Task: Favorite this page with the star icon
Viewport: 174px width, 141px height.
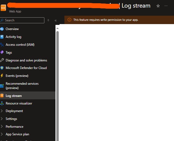Action: pyautogui.click(x=158, y=6)
